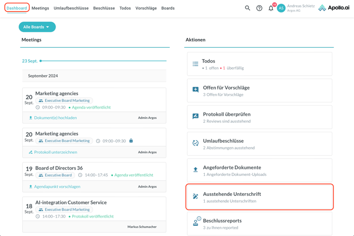Click the Beschlussreports icon
The width and height of the screenshot is (354, 236).
pyautogui.click(x=196, y=223)
